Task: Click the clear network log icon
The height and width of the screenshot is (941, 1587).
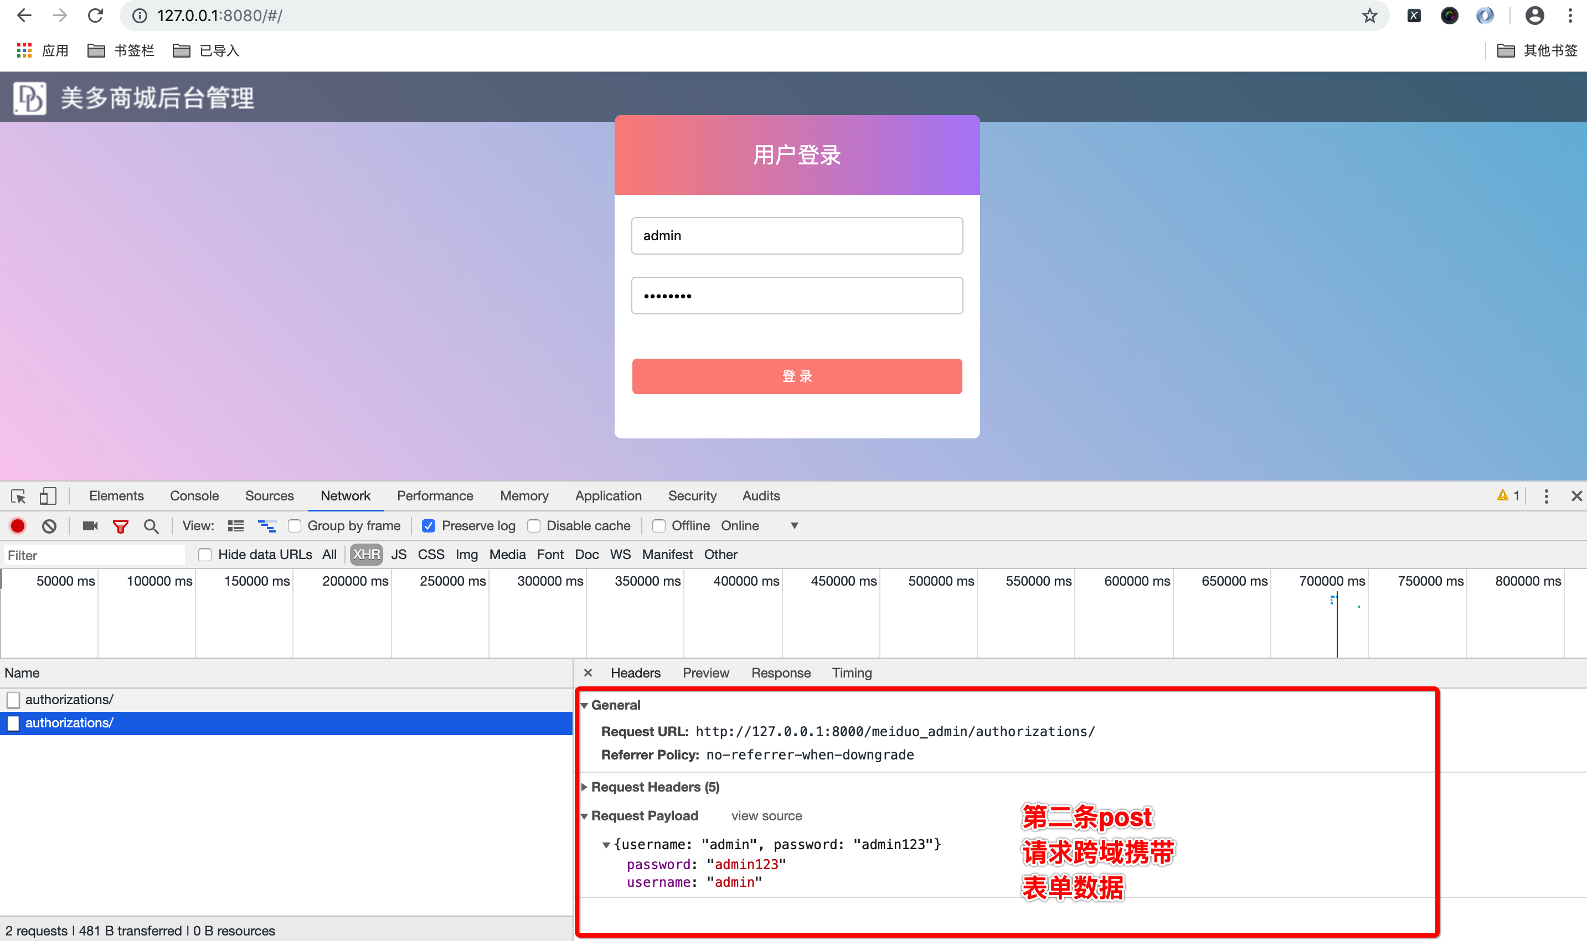Action: click(x=49, y=526)
